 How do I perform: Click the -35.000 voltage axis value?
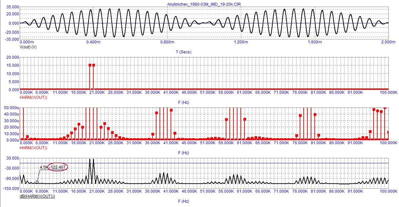12,39
